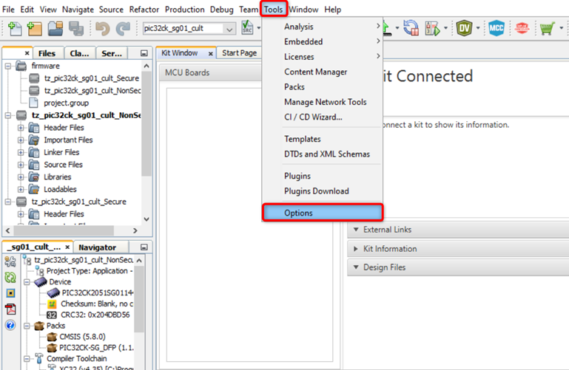The image size is (569, 370).
Task: Switch to the Navigator tab
Action: 97,247
